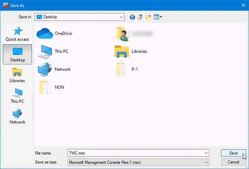Create a new folder

click(148, 17)
